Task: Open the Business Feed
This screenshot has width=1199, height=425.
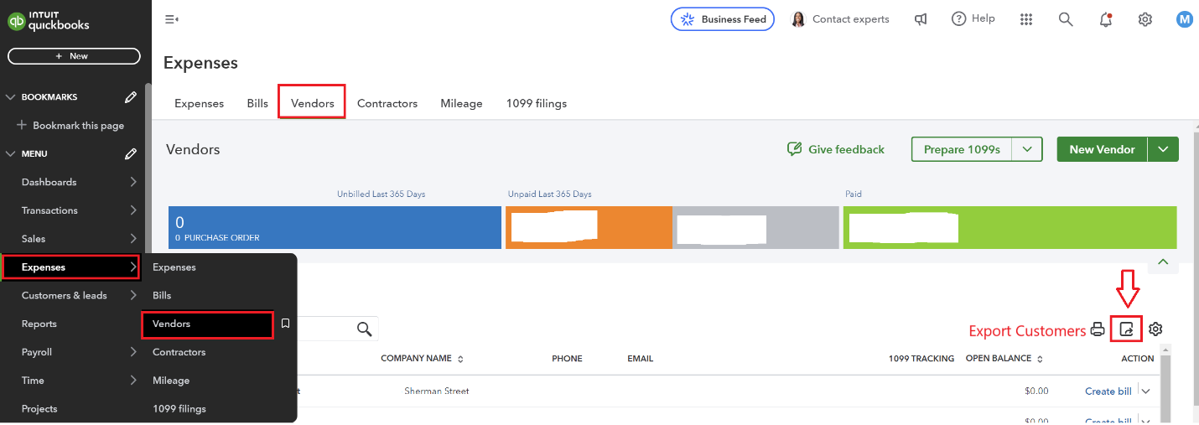Action: pos(723,19)
